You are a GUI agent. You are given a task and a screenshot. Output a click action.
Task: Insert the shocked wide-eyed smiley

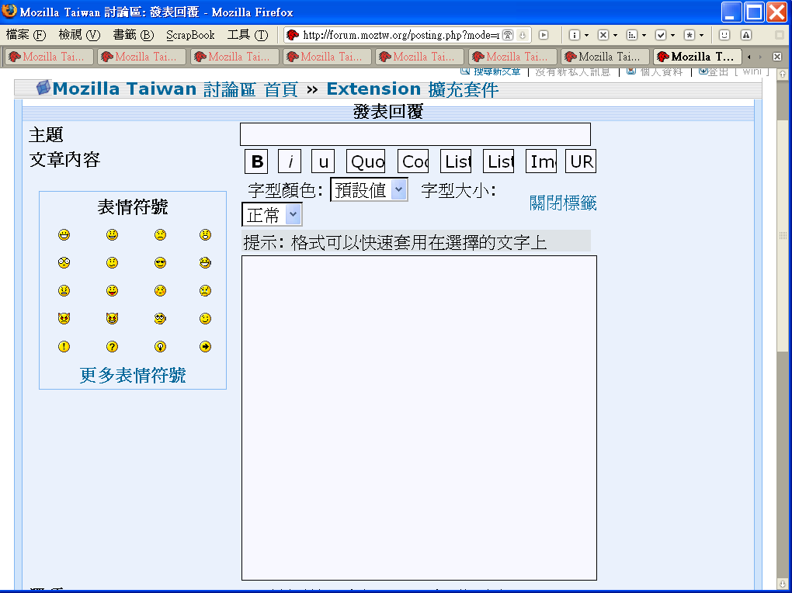(x=64, y=262)
